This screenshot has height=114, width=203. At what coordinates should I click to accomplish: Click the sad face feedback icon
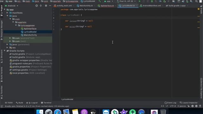coord(196,106)
